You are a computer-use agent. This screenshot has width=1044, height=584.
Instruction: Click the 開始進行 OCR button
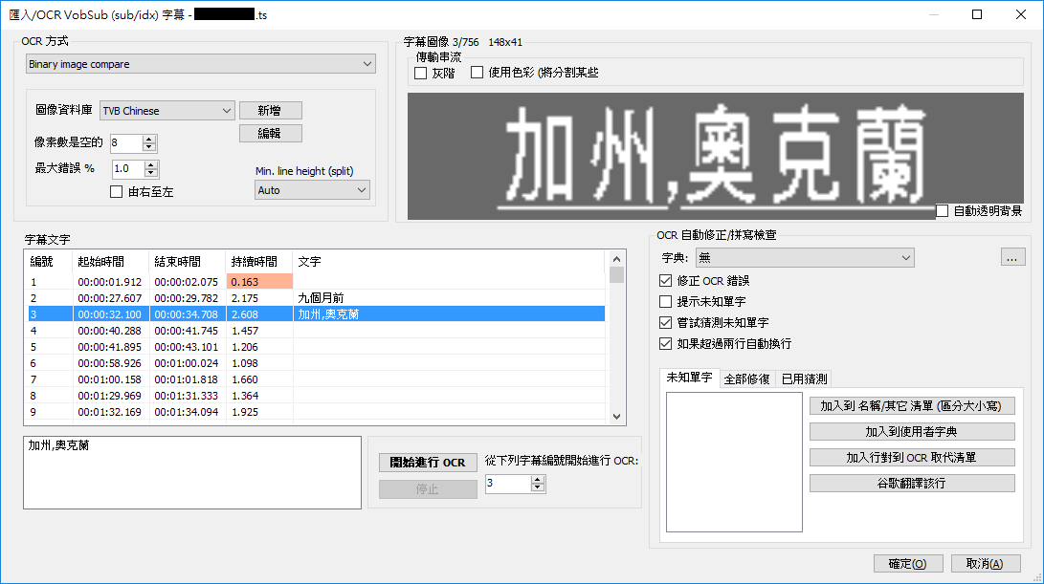pos(428,463)
